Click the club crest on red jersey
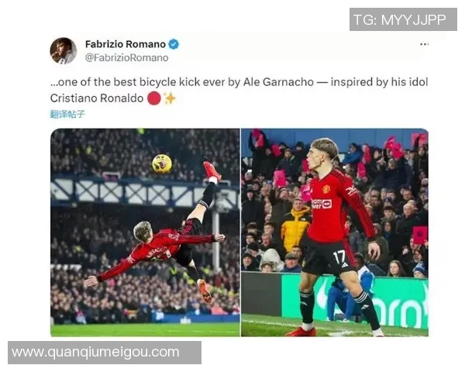This screenshot has width=465, height=372. click(x=326, y=188)
